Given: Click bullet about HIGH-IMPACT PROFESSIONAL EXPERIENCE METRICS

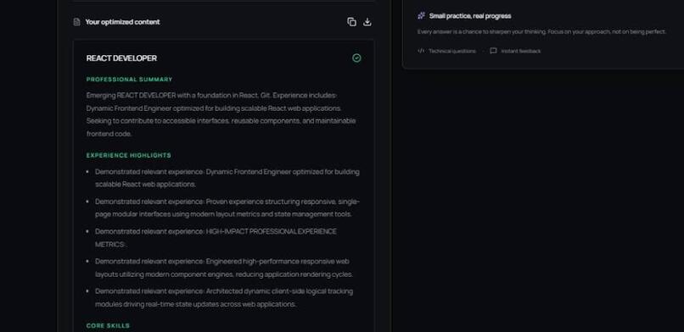Looking at the screenshot, I should coord(216,238).
